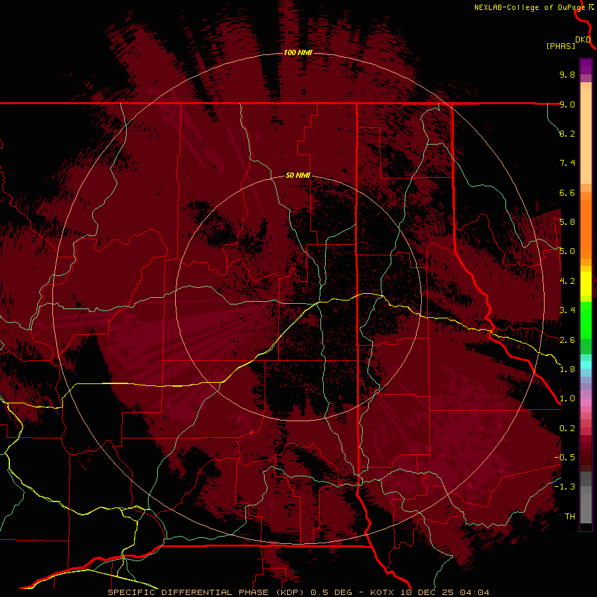Viewport: 597px width, 597px height.
Task: Click the gray TH segment of the color scale
Action: 586,508
